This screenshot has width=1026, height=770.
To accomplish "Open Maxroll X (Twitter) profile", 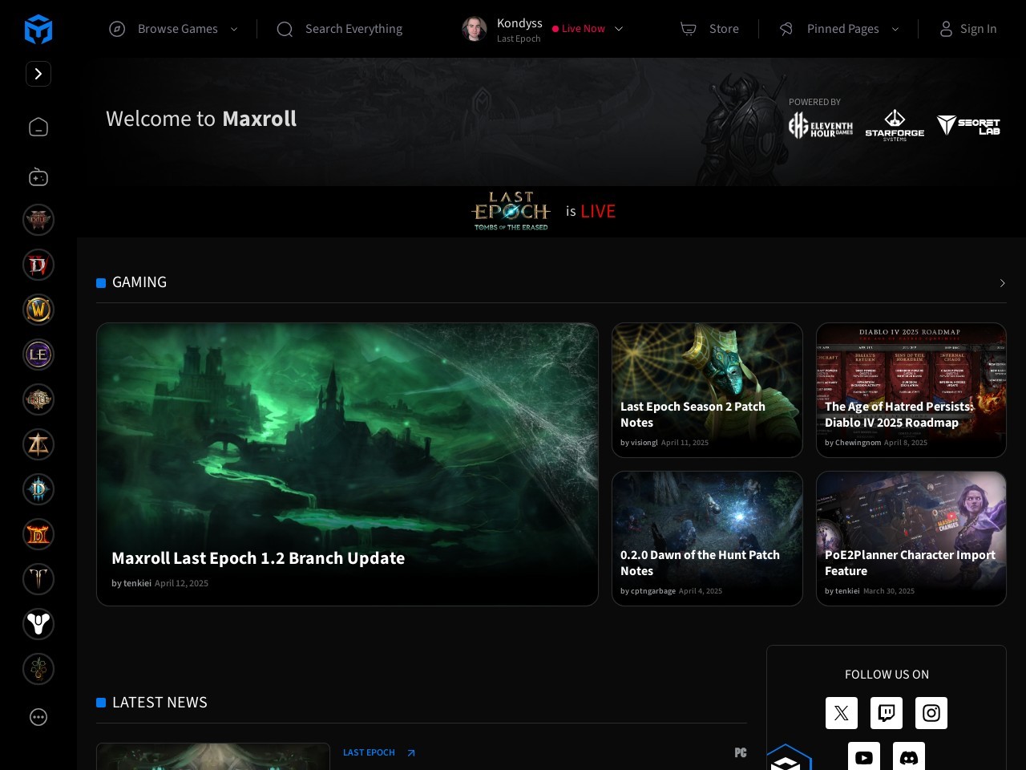I will click(x=842, y=713).
